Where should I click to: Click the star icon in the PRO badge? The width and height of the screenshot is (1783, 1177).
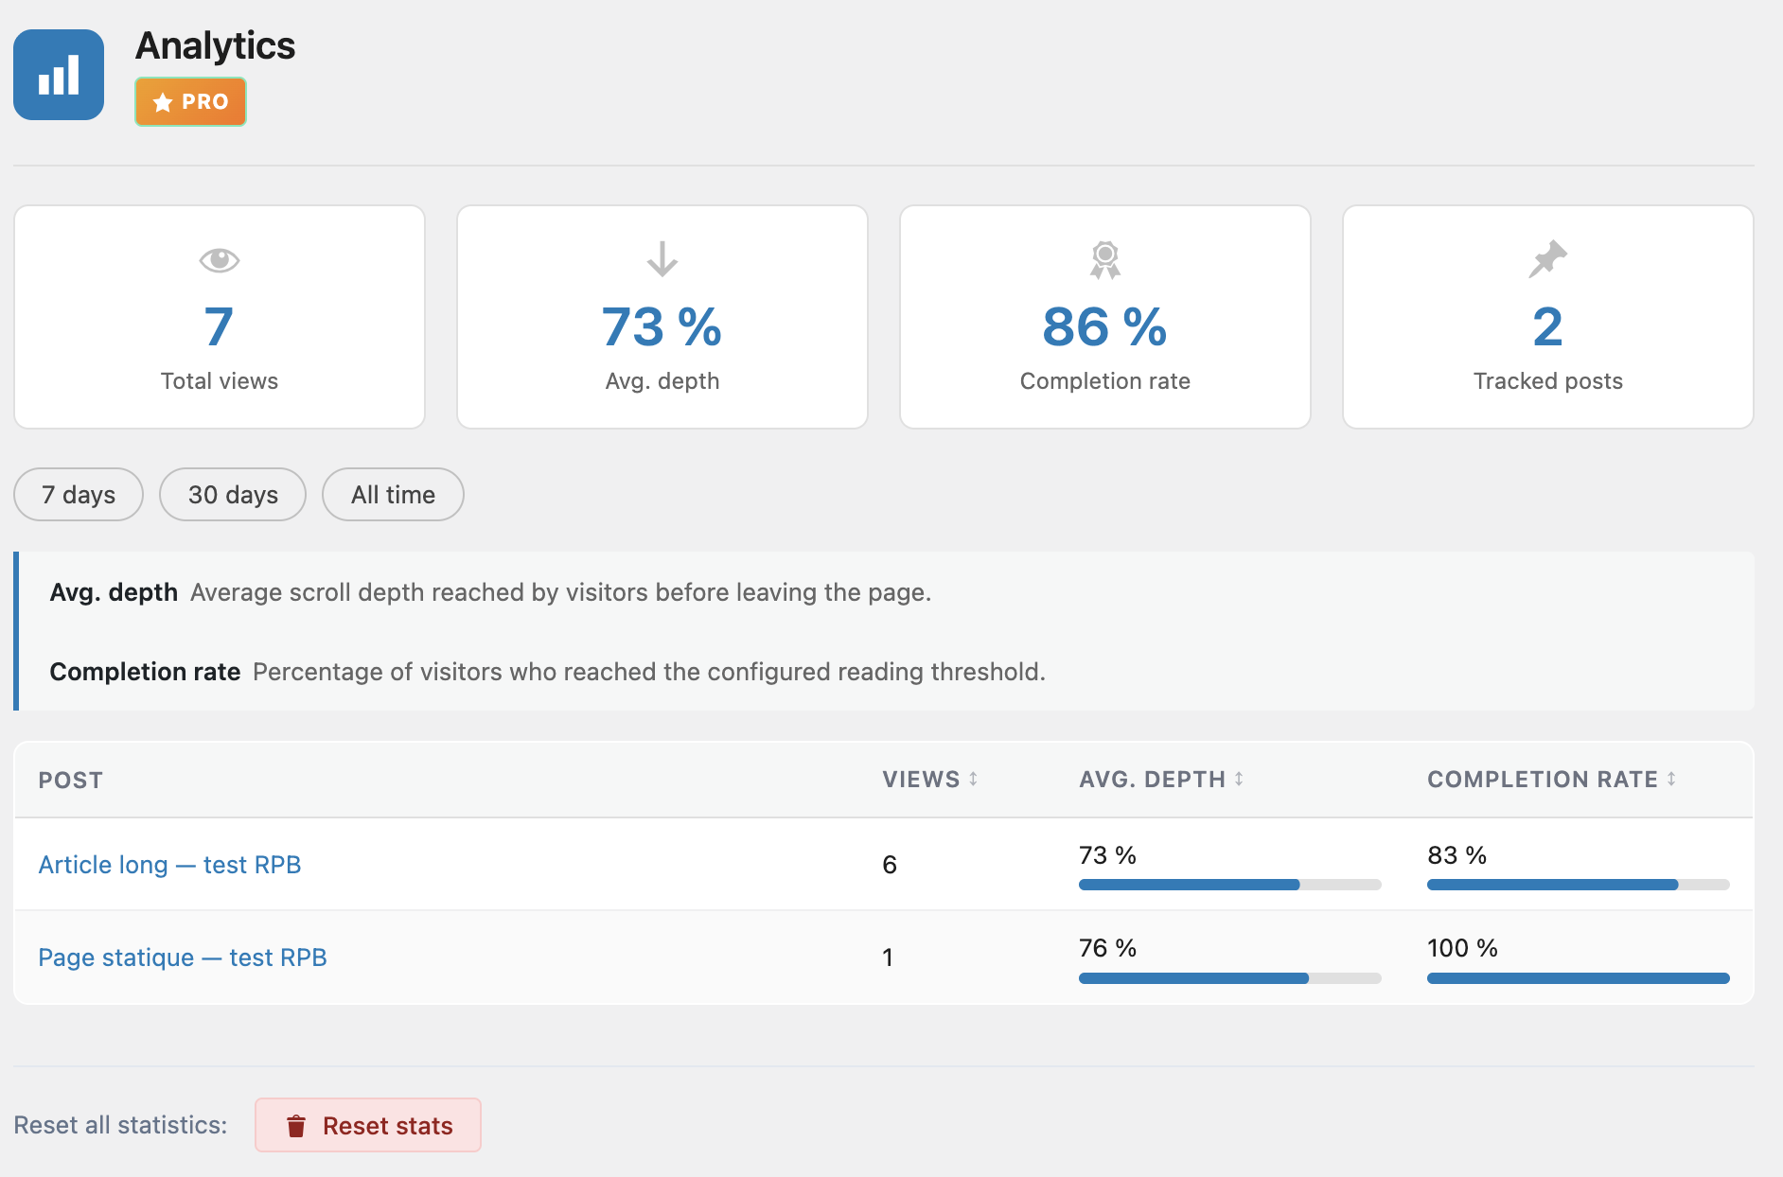click(162, 101)
